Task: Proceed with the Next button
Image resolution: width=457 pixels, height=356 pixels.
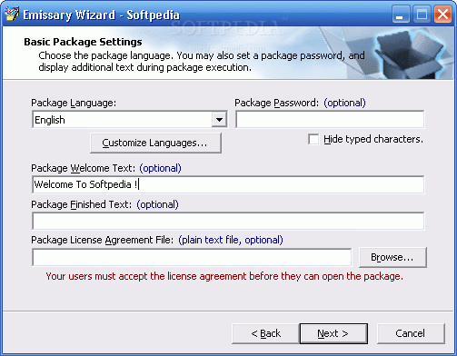Action: pyautogui.click(x=333, y=333)
